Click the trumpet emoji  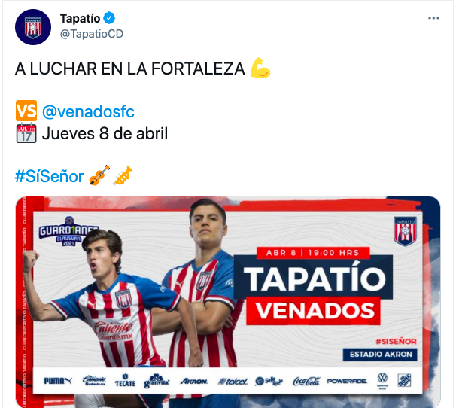[x=123, y=175]
